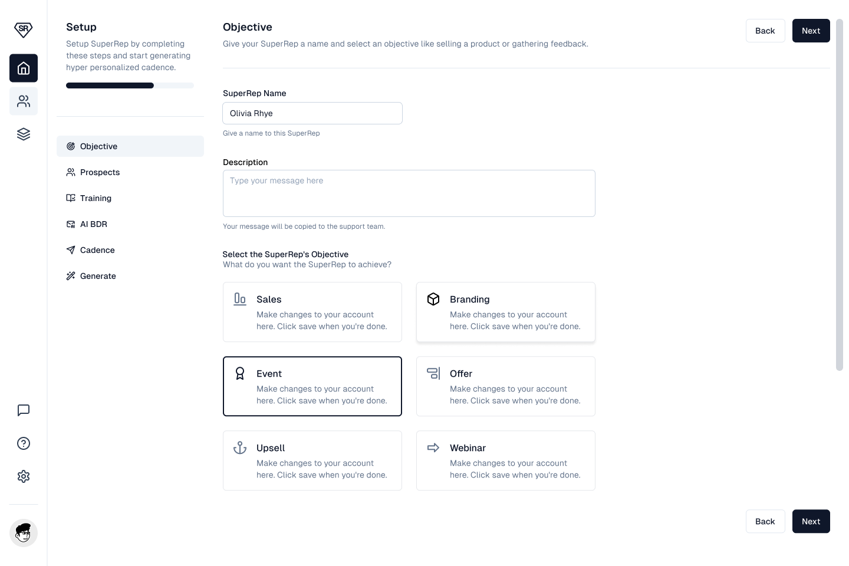Click the user avatar picture
Screen dimensions: 849x566
pos(24,533)
